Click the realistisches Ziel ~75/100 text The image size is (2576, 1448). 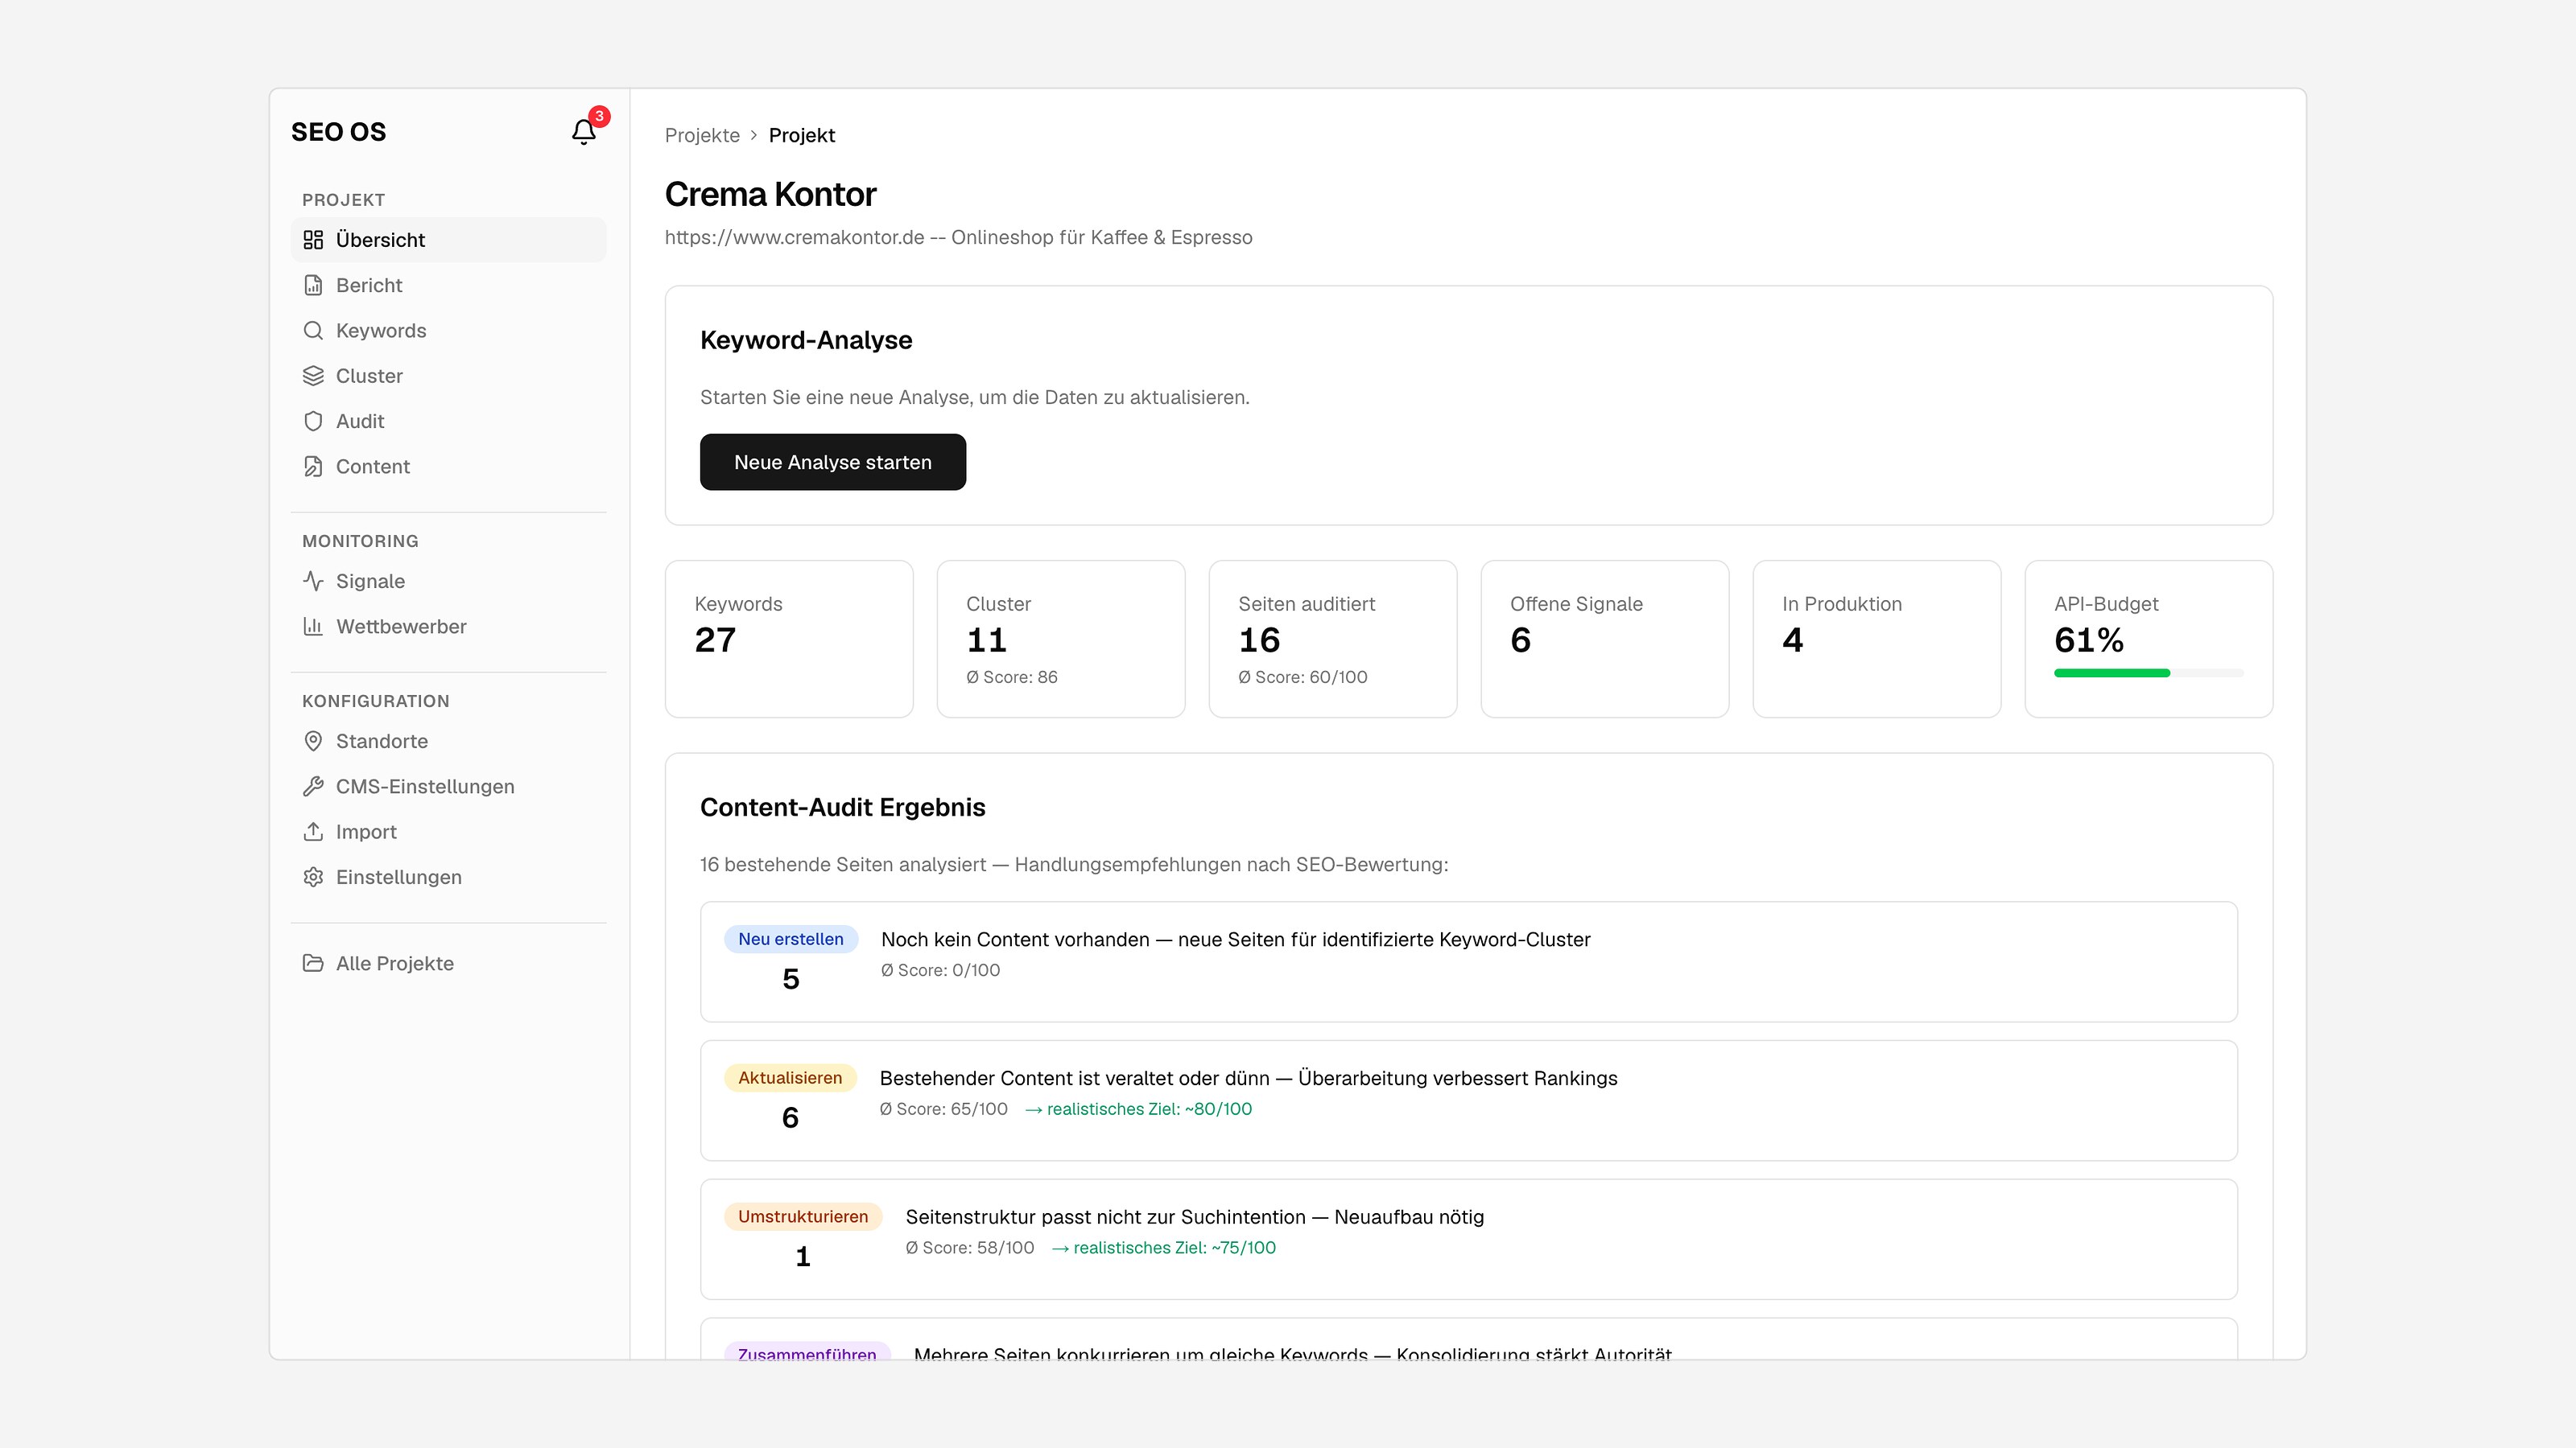tap(1164, 1248)
